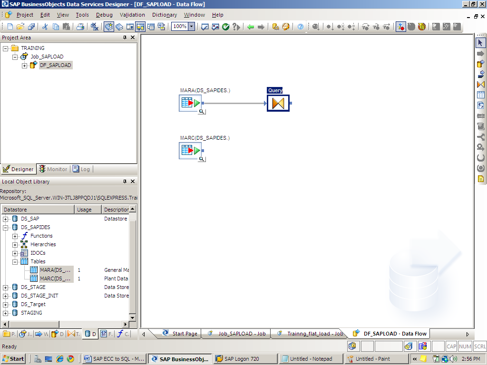Click the MARA table view-data magnifier
The width and height of the screenshot is (487, 365).
coord(202,111)
